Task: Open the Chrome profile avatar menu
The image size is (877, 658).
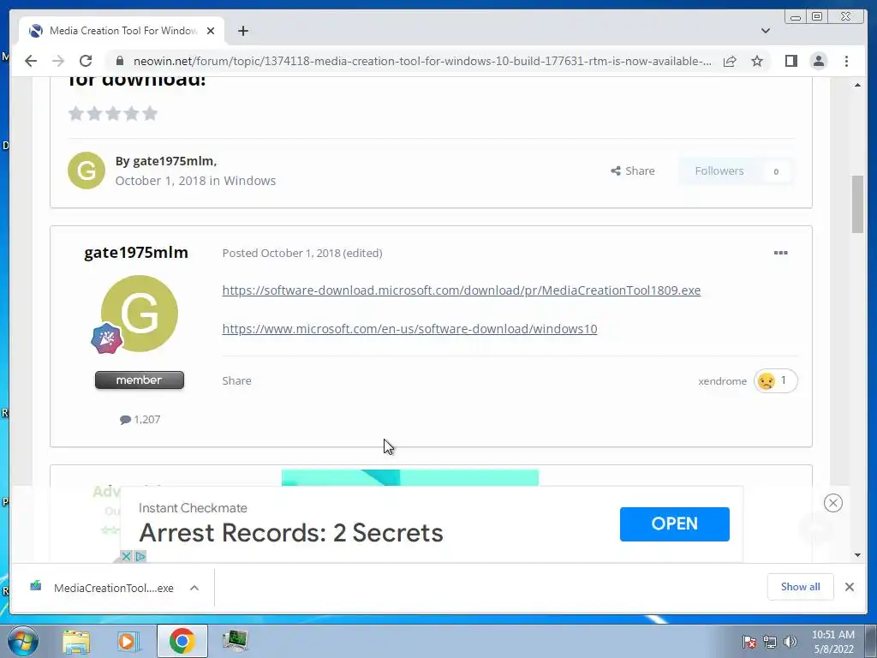Action: pyautogui.click(x=818, y=61)
